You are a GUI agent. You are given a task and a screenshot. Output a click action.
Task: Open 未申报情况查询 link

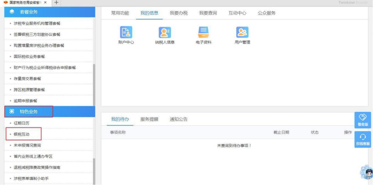click(27, 145)
